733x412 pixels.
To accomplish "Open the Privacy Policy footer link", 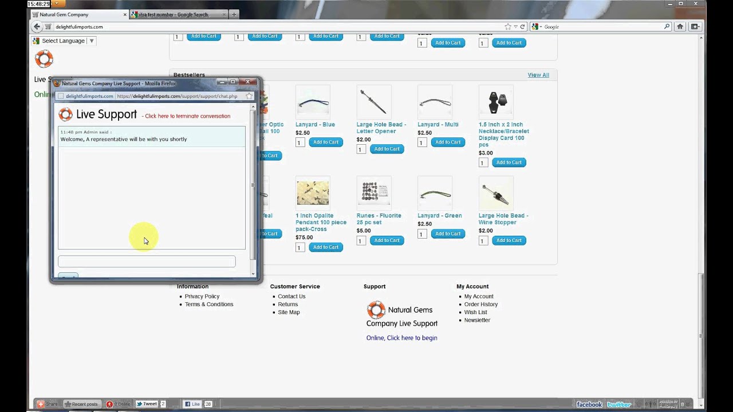I will (x=202, y=296).
